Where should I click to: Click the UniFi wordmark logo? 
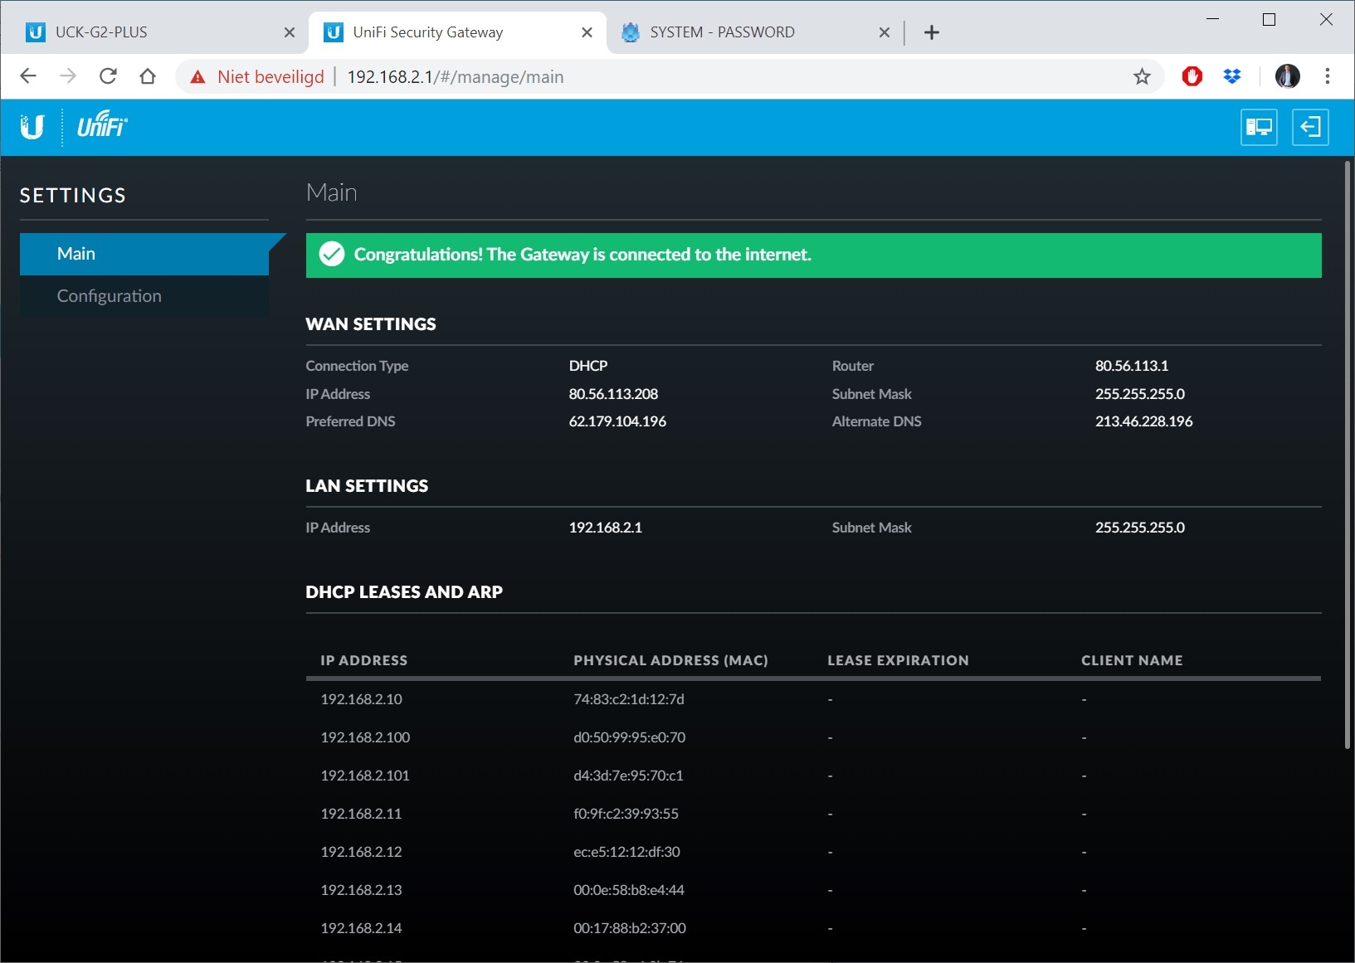(x=102, y=125)
